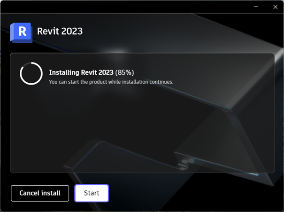Click the 'Revit 2023' title heading

point(60,31)
